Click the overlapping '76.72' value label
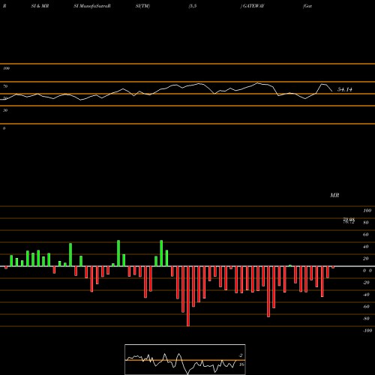 [x=349, y=222]
